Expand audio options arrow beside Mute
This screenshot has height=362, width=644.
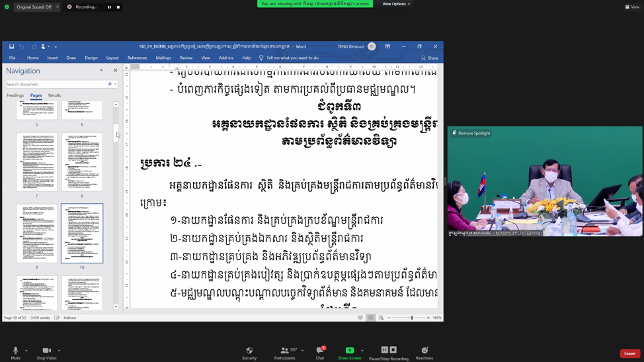pyautogui.click(x=26, y=351)
